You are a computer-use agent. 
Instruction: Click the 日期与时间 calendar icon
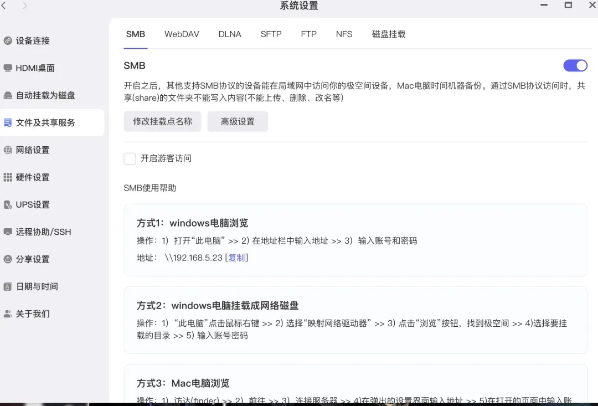(x=8, y=287)
